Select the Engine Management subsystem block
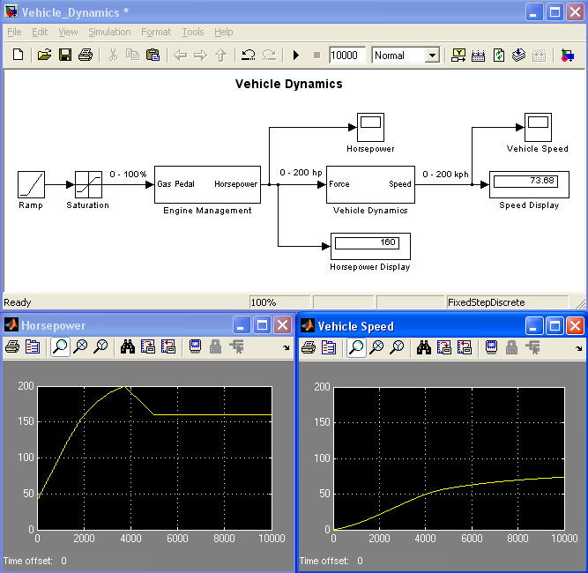 (207, 184)
